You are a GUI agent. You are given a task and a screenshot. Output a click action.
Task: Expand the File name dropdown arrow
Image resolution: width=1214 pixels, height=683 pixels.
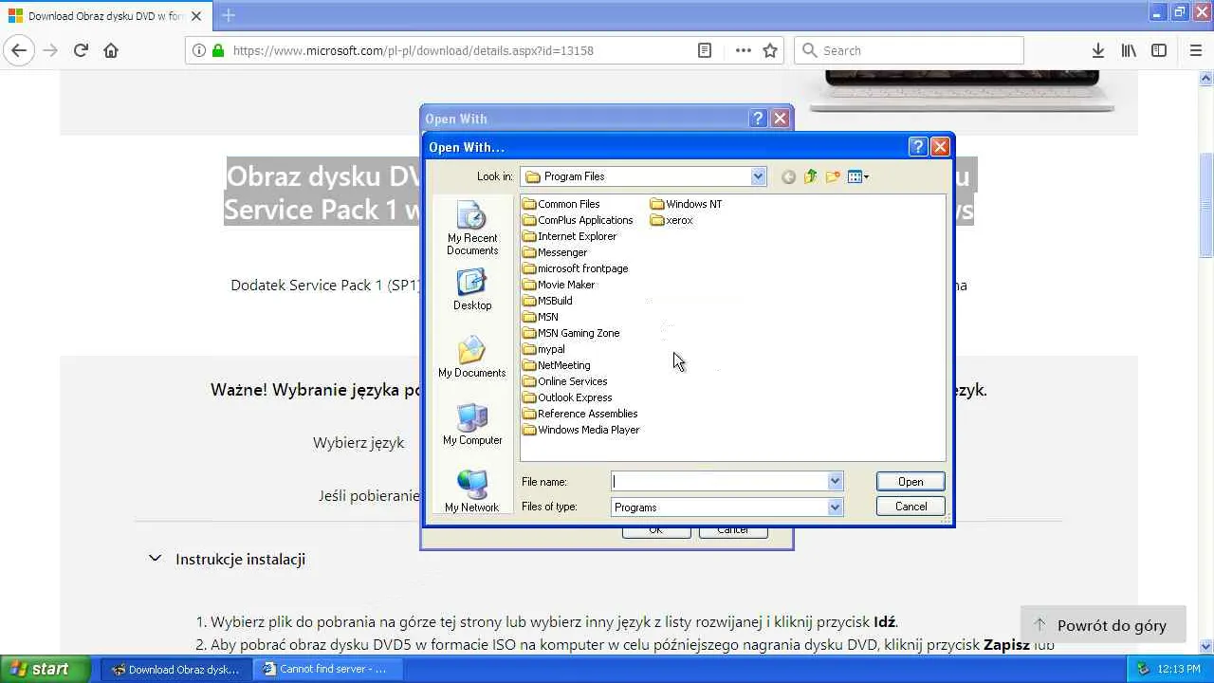tap(835, 482)
